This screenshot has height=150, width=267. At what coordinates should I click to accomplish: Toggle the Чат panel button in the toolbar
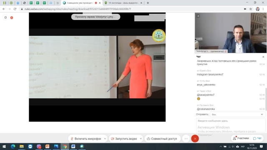tap(257, 138)
